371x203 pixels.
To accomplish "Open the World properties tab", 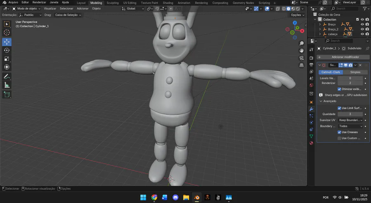I will (311, 85).
